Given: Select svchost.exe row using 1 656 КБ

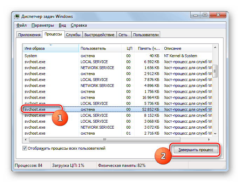Looking at the screenshot, I should [x=117, y=68].
